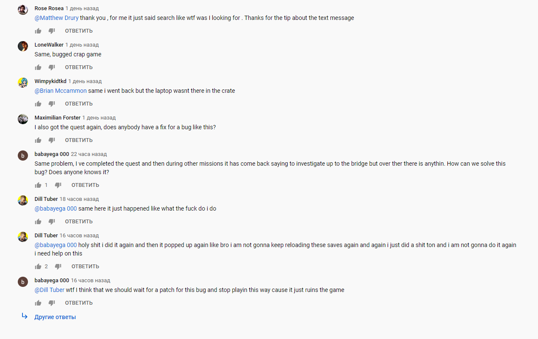Dislike babayega 000's latest reply
The width and height of the screenshot is (538, 339).
coord(52,303)
